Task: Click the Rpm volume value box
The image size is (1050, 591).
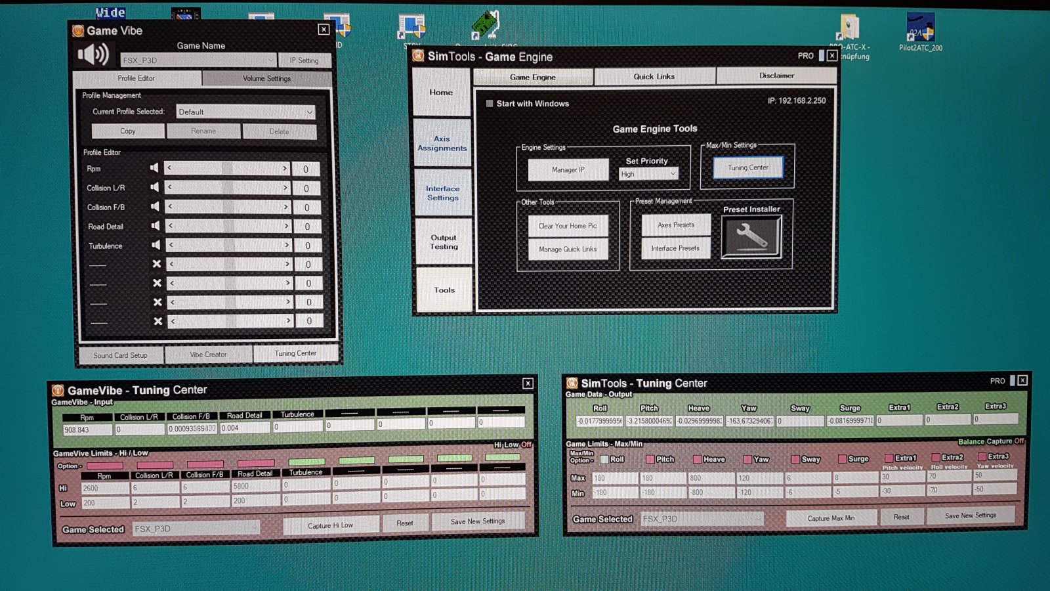Action: pyautogui.click(x=306, y=169)
